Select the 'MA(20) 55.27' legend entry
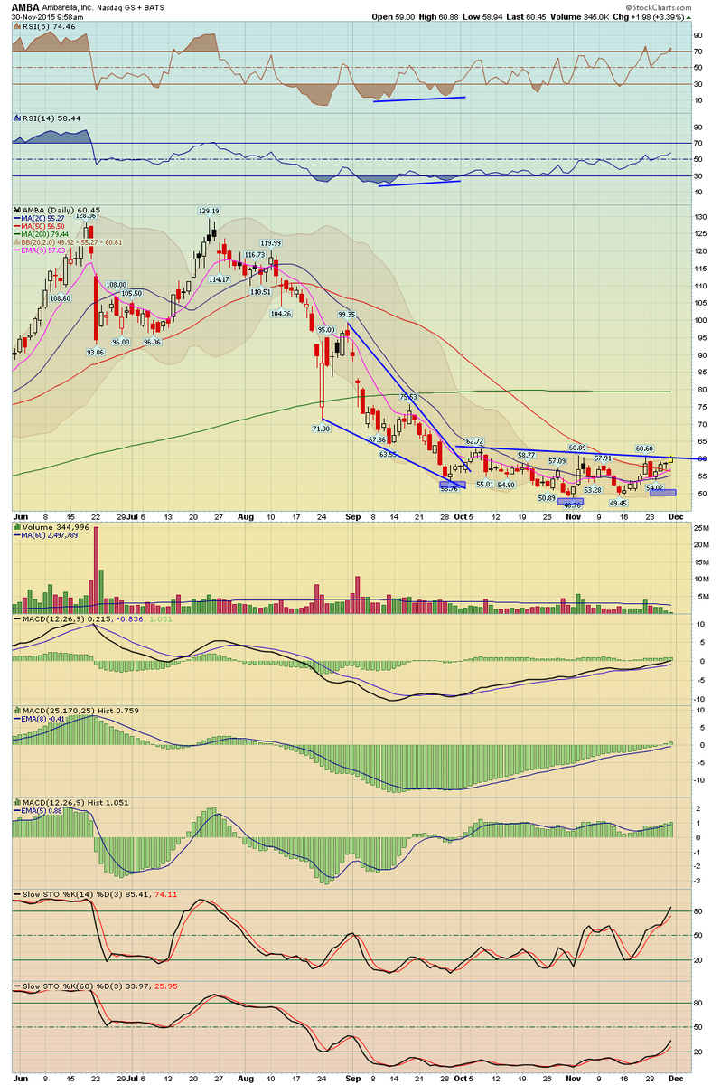Image resolution: width=721 pixels, height=1085 pixels. click(44, 218)
